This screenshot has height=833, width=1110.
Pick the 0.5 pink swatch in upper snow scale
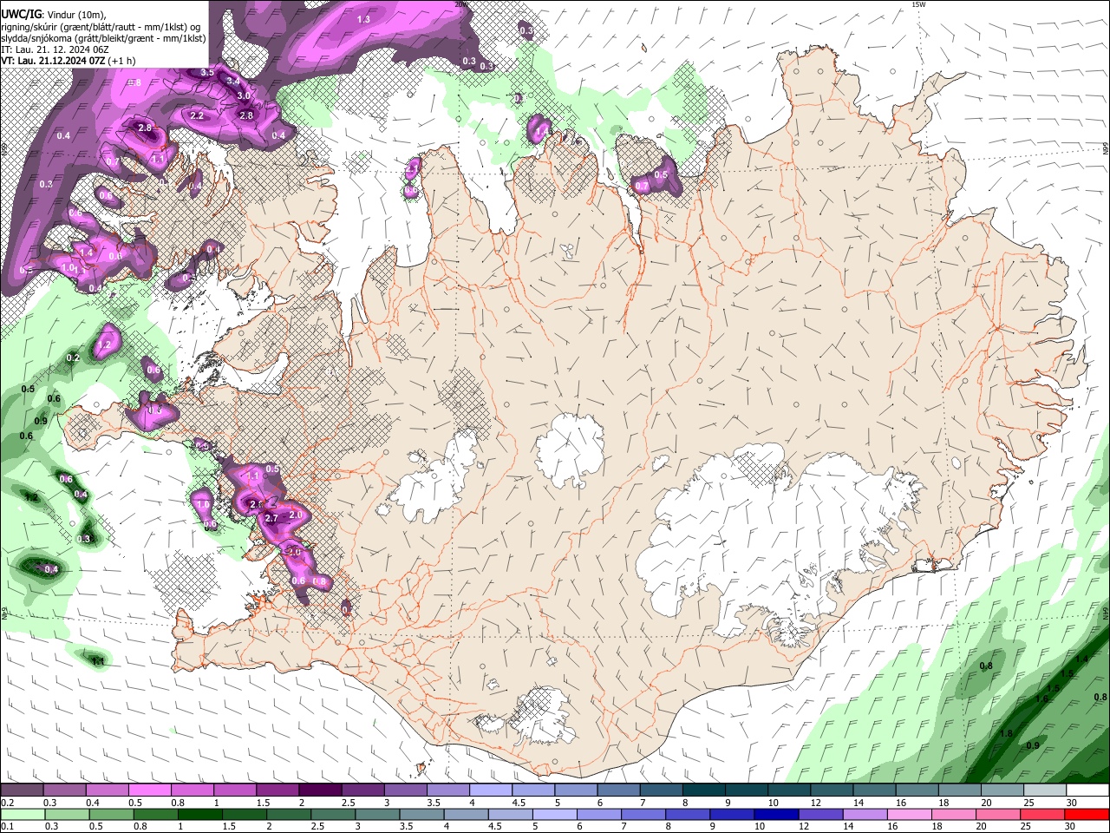[x=149, y=790]
